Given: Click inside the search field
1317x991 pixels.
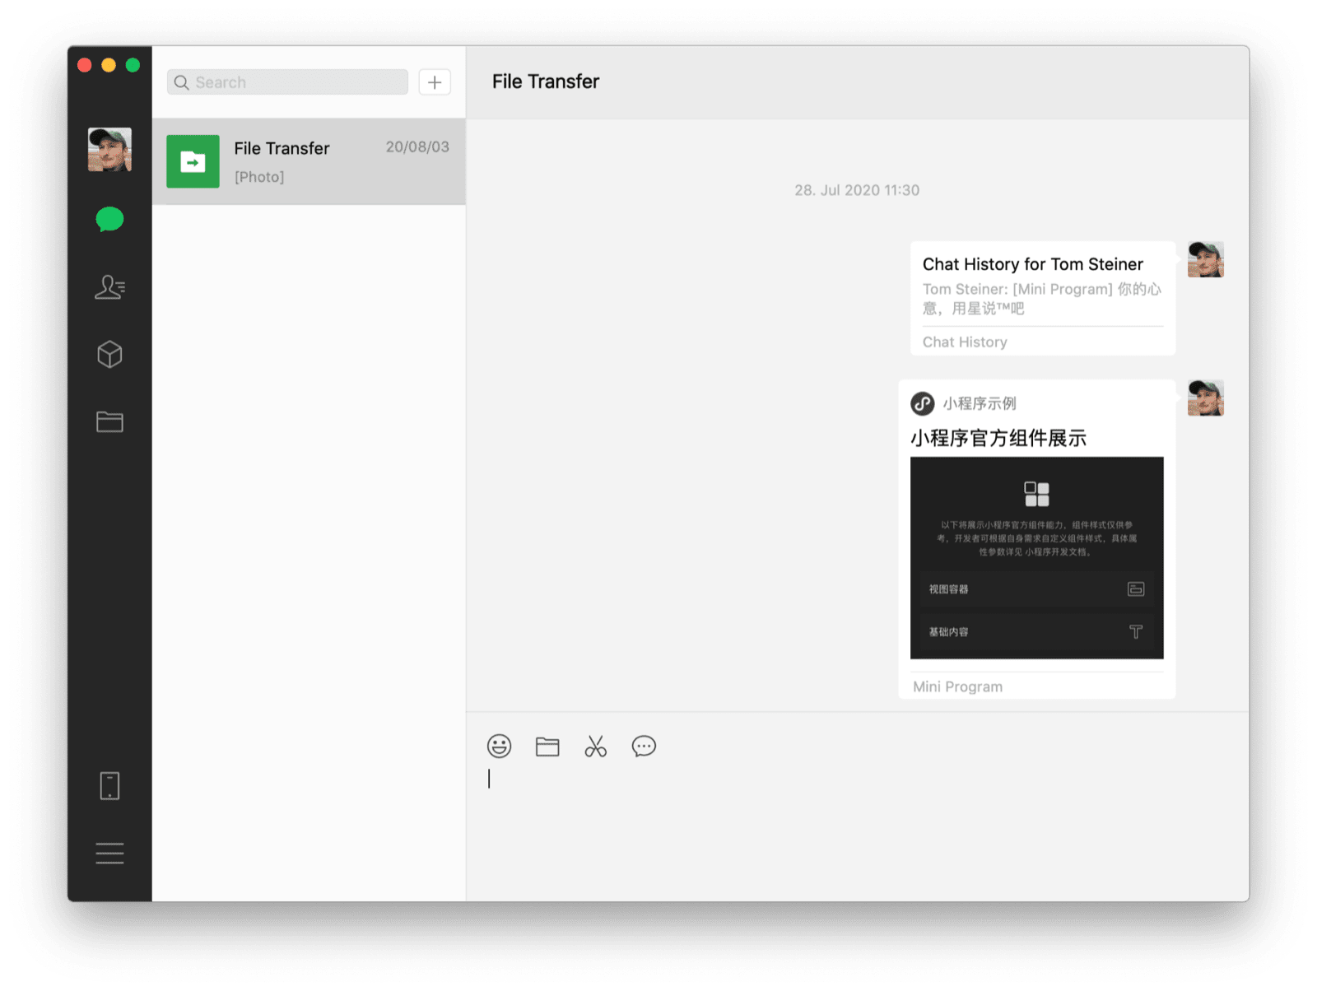Looking at the screenshot, I should click(x=286, y=82).
